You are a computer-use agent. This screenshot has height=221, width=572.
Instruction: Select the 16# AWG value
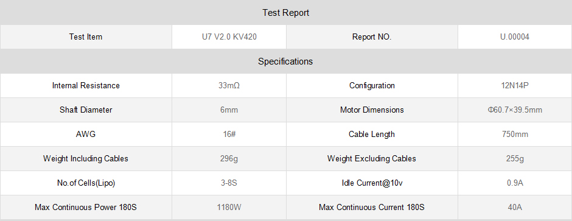coord(229,134)
